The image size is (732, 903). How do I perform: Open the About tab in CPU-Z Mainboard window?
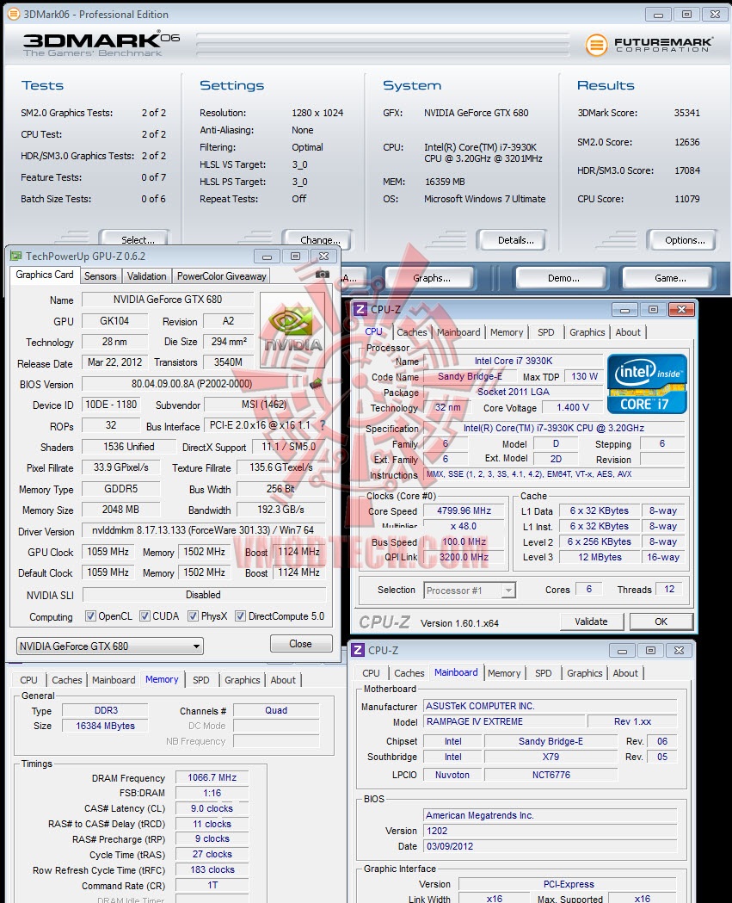[x=625, y=673]
